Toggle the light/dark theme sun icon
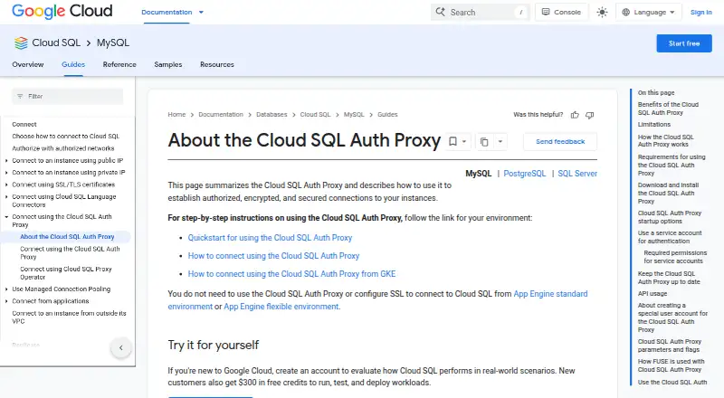 coord(602,12)
